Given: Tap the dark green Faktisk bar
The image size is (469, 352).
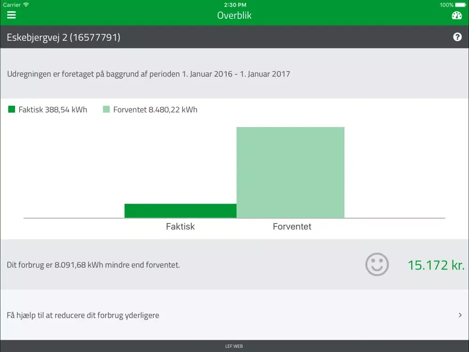Looking at the screenshot, I should point(181,211).
